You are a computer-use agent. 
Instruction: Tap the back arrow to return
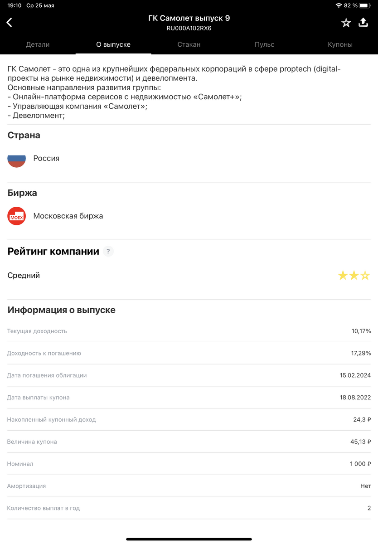tap(10, 22)
